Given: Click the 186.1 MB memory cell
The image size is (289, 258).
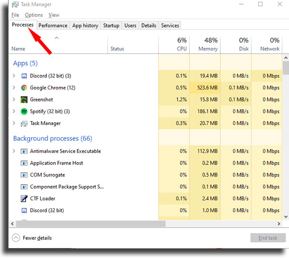Looking at the screenshot, I should click(x=205, y=111).
